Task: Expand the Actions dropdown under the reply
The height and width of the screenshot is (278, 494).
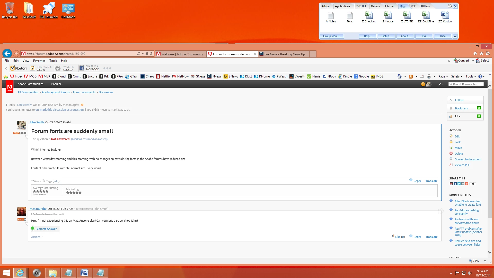Action: tap(37, 237)
